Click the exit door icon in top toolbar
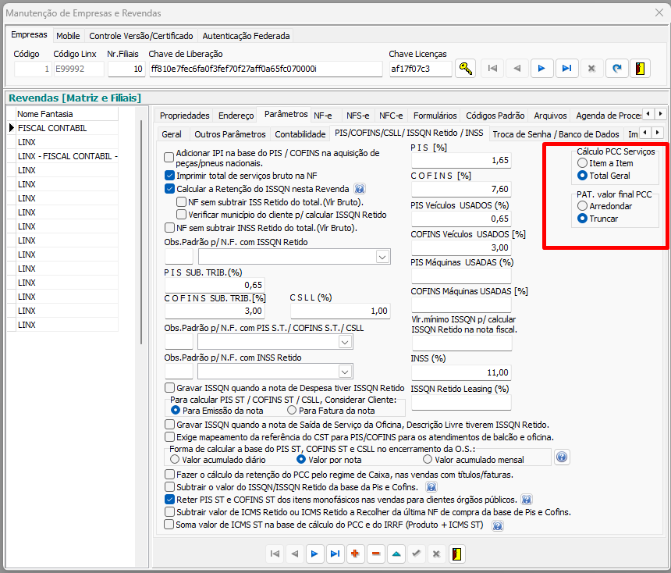The width and height of the screenshot is (671, 573). pyautogui.click(x=641, y=69)
